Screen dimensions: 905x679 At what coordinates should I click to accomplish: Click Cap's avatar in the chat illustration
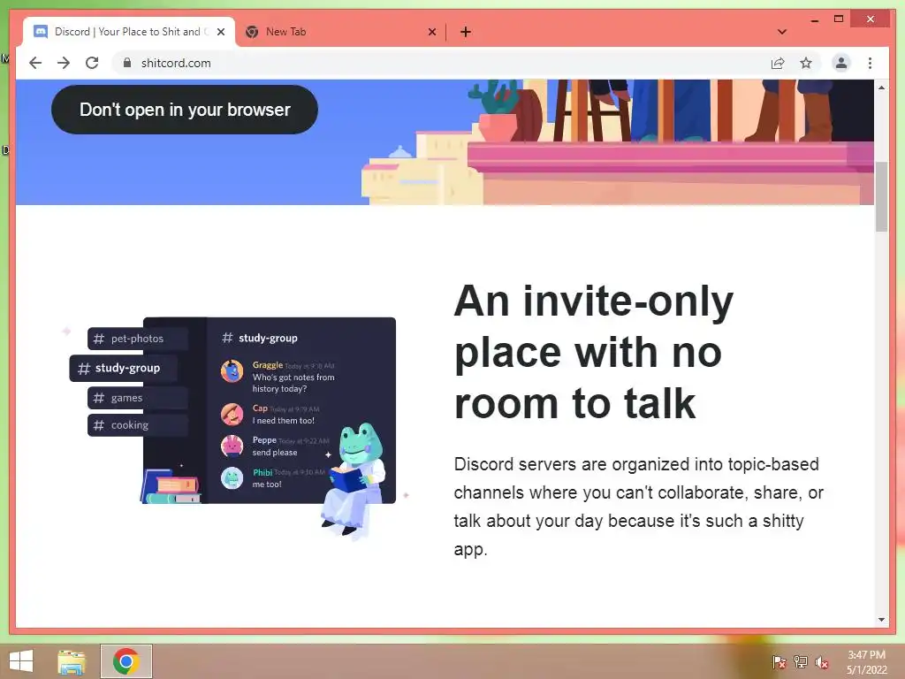pos(232,414)
